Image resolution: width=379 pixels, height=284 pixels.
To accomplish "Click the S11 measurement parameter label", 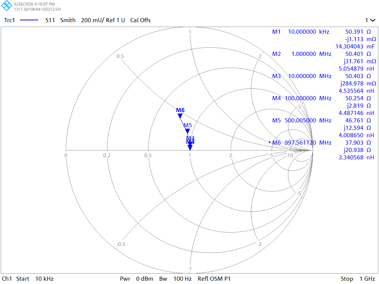I will pyautogui.click(x=50, y=20).
